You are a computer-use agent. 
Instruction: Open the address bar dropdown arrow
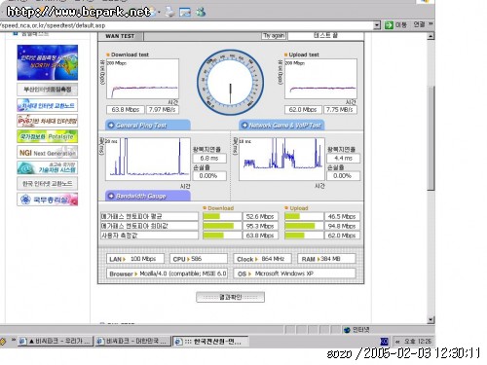click(x=377, y=25)
